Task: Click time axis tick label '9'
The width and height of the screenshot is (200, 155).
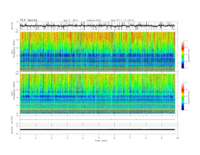Action: (x=162, y=138)
